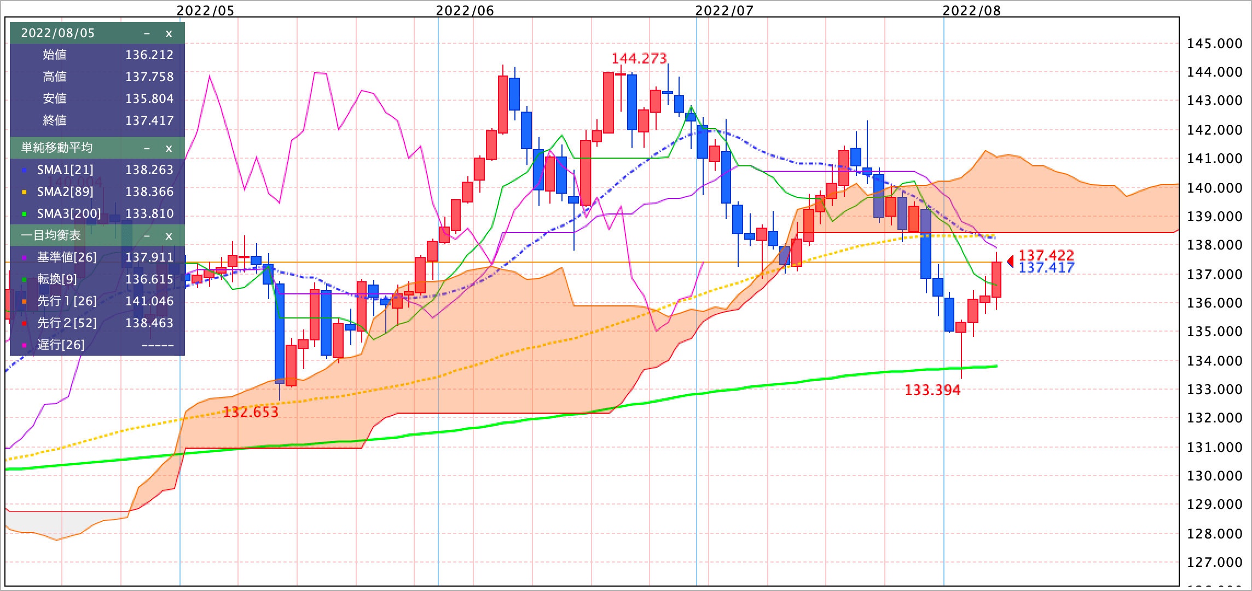Click the 138.366 SMA2 value
Screen dimensions: 1252x591
click(x=149, y=192)
